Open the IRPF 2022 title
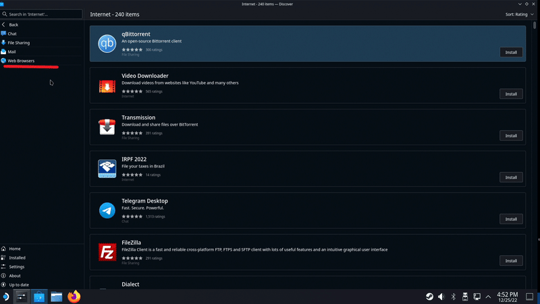The image size is (540, 304). pyautogui.click(x=134, y=159)
